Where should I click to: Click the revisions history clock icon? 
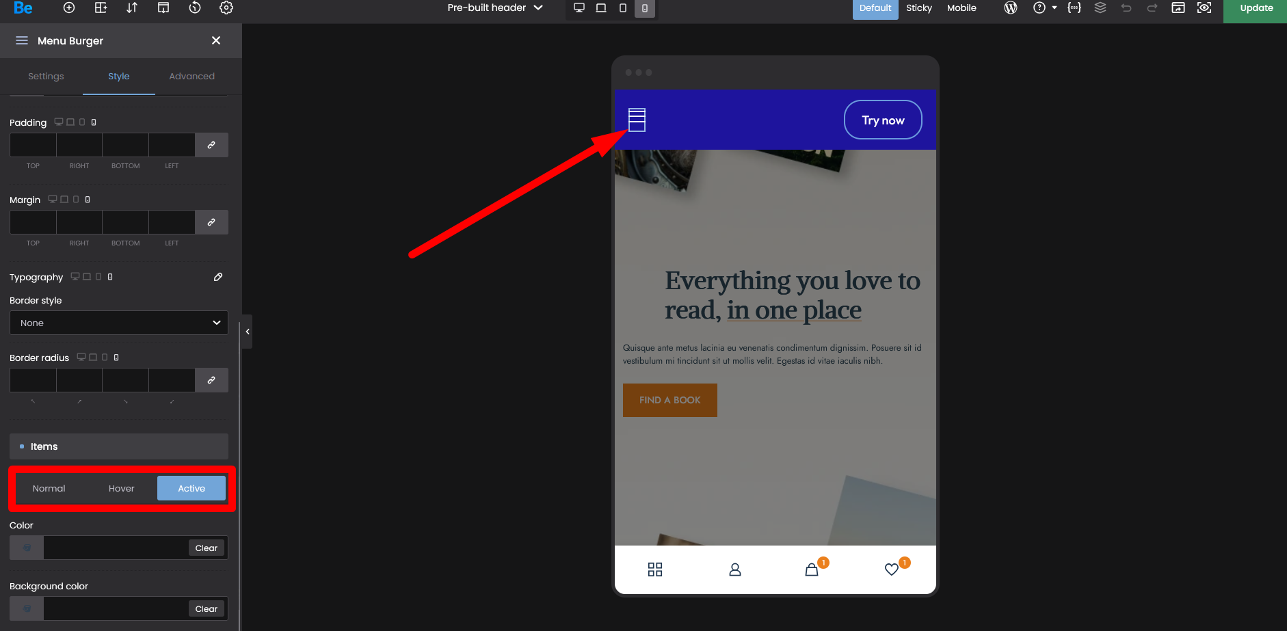195,8
